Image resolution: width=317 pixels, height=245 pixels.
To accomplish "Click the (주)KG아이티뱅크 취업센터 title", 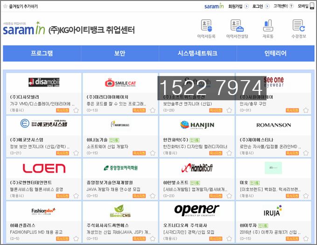I will click(91, 30).
